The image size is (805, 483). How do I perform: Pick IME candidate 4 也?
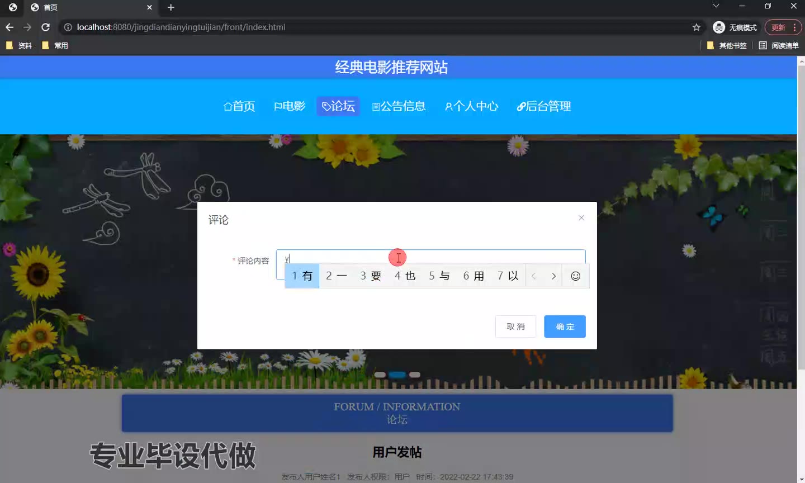point(405,276)
